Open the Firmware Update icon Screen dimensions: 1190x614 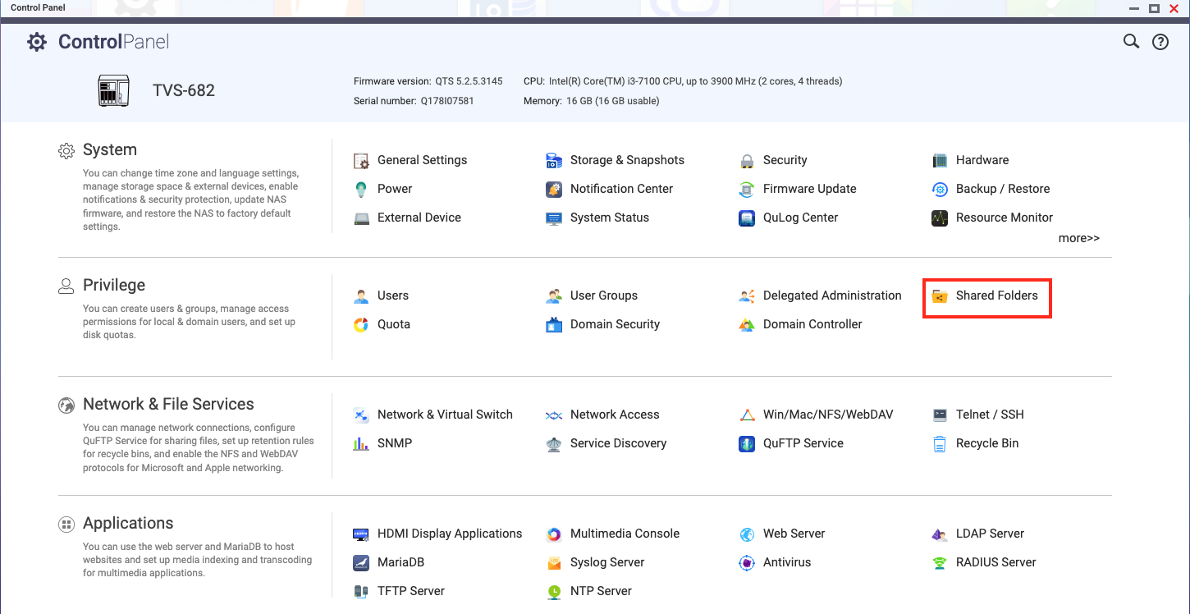pos(747,189)
